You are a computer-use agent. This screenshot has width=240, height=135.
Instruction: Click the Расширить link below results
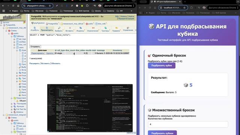(34, 63)
